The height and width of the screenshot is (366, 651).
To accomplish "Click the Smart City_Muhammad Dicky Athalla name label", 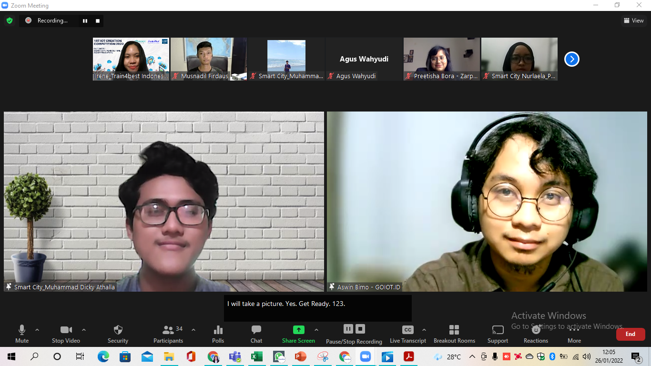I will click(x=64, y=287).
